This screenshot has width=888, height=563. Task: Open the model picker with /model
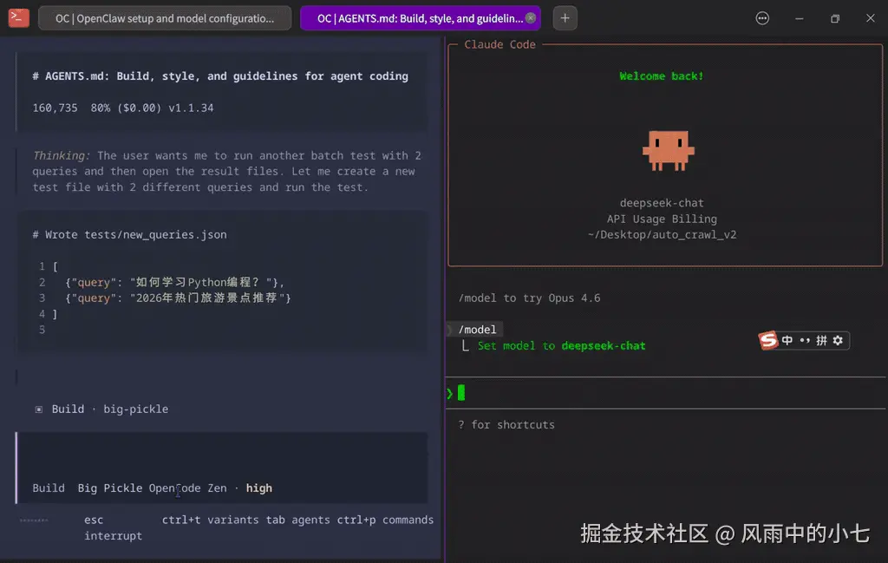(x=475, y=329)
